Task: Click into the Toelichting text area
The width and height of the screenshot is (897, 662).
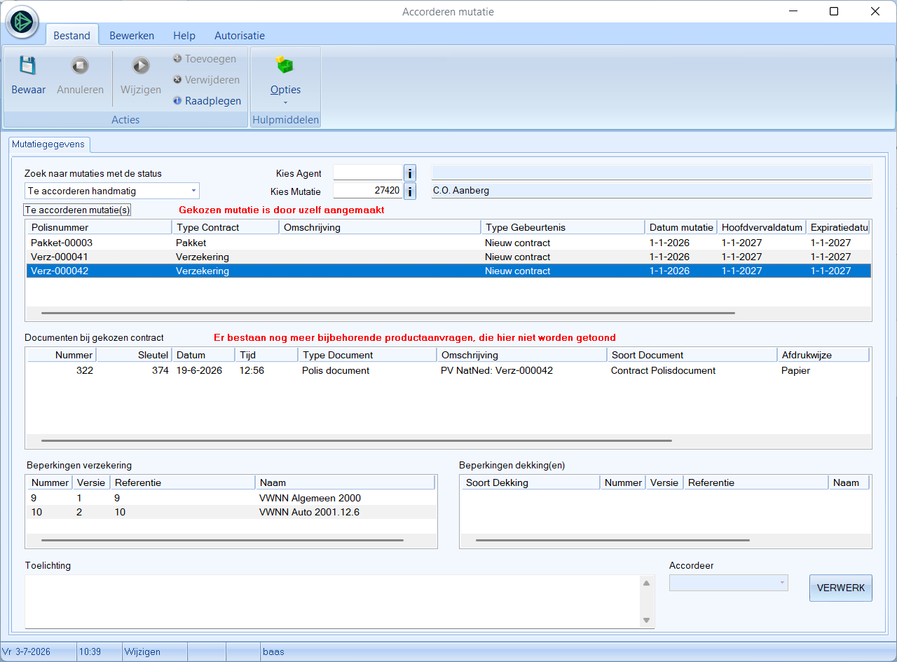Action: click(334, 602)
